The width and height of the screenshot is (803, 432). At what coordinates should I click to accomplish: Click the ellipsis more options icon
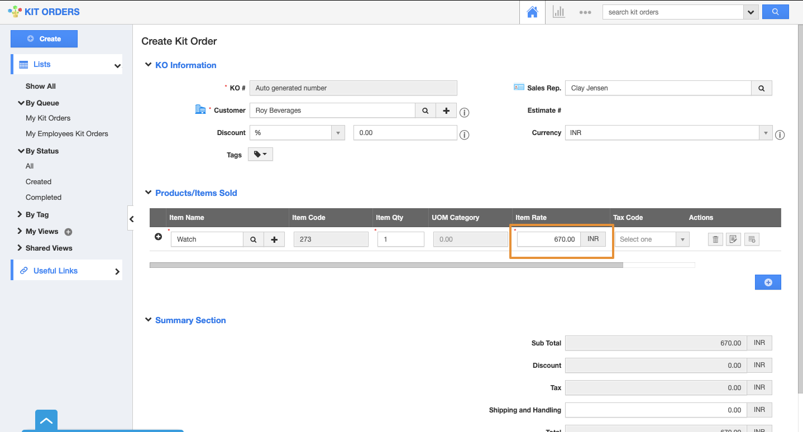coord(585,12)
